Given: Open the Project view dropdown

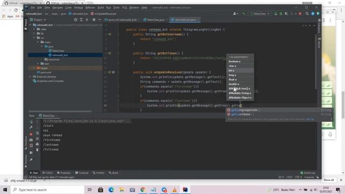Looking at the screenshot, I should point(38,20).
